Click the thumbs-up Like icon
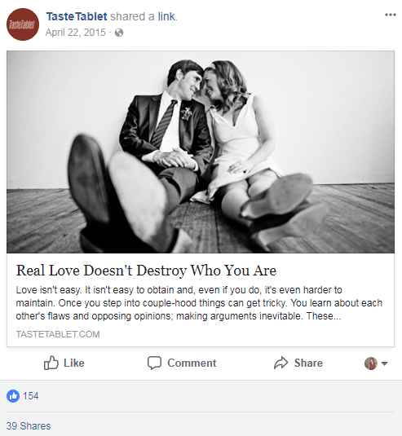This screenshot has height=436, width=402. coord(51,363)
